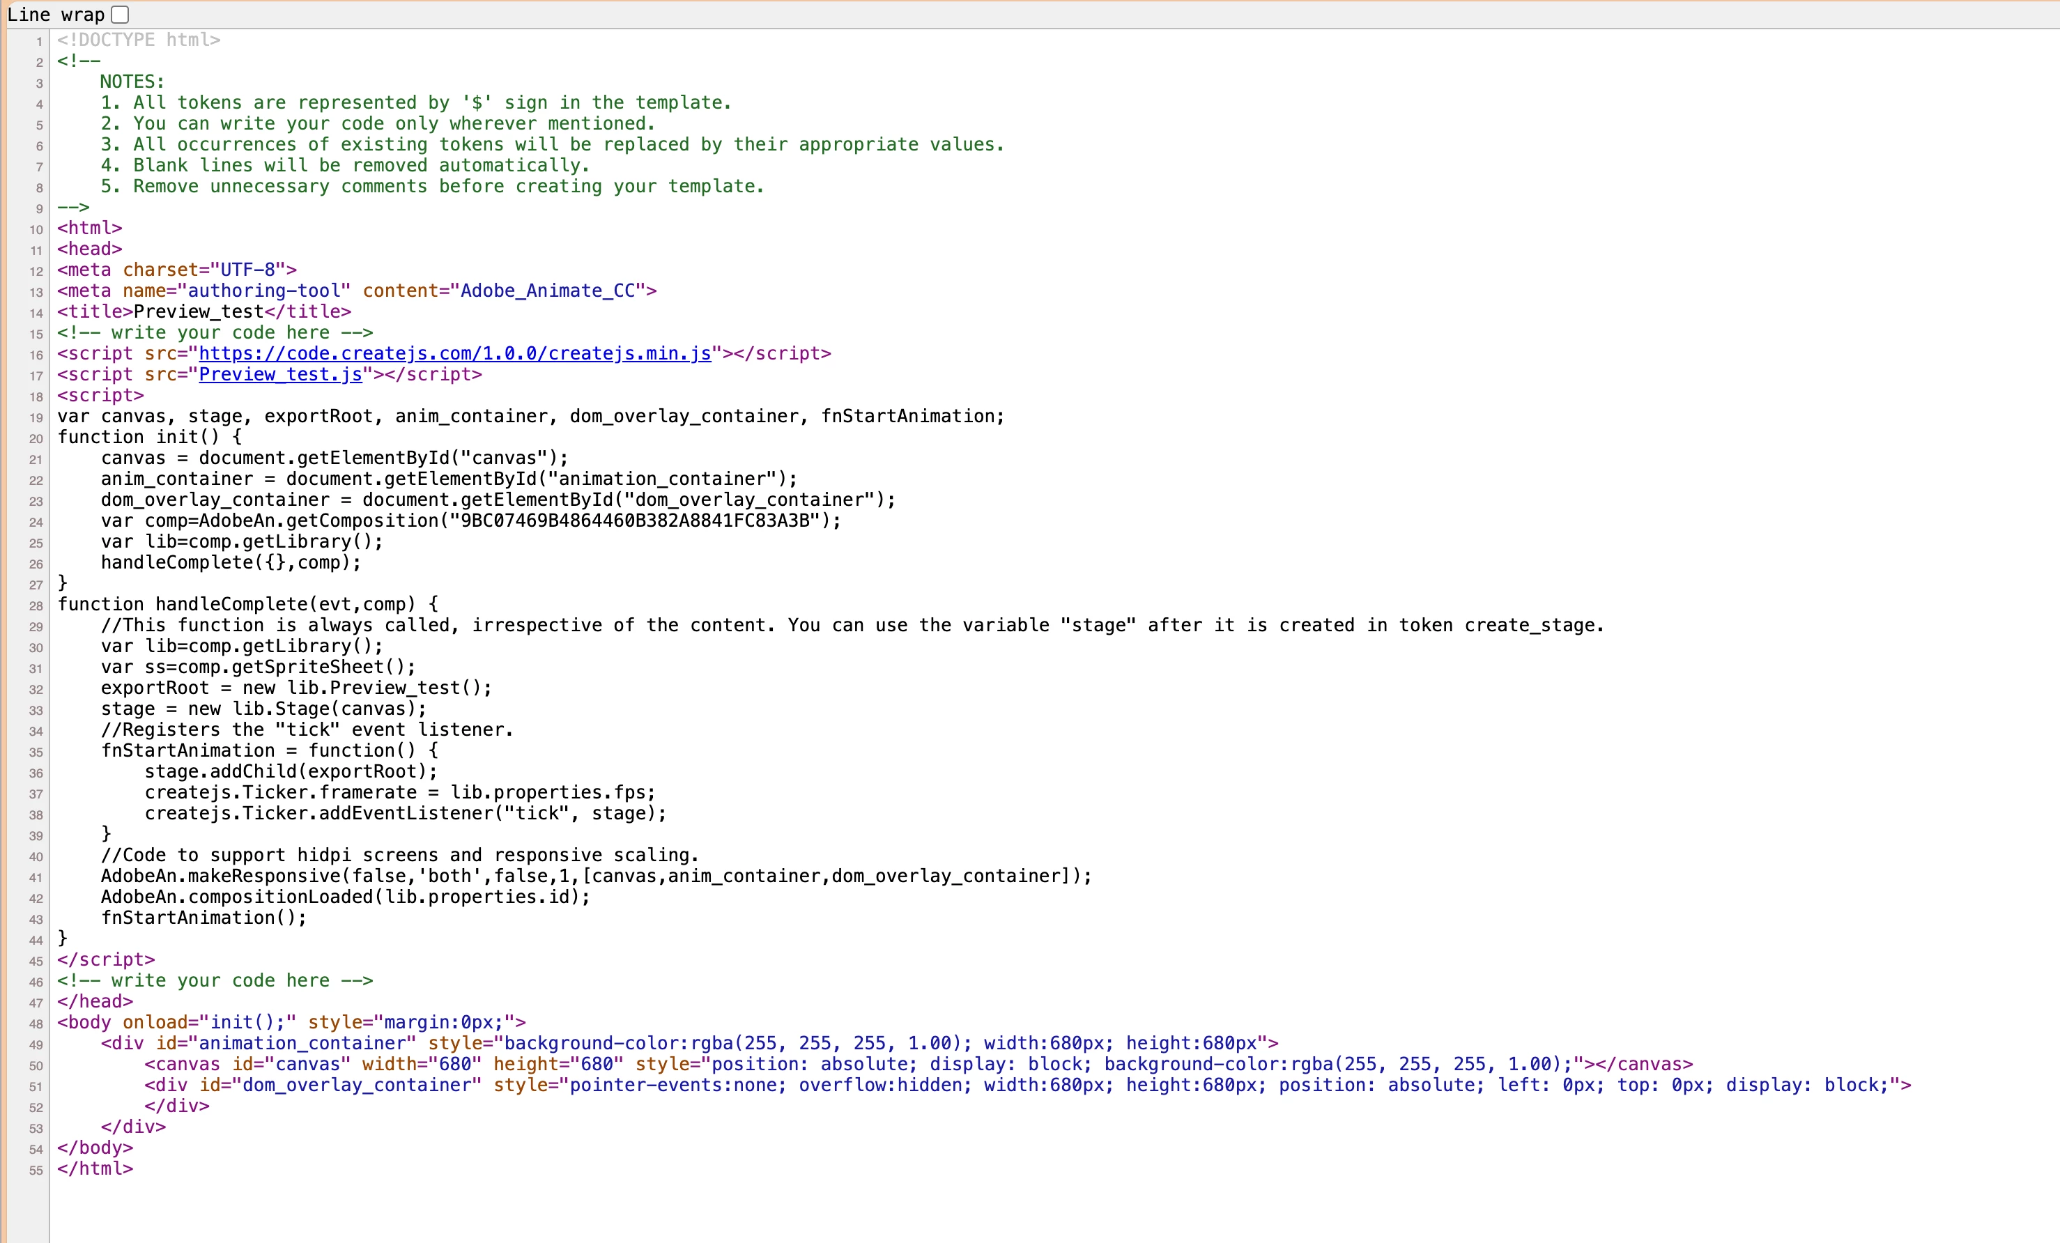Click the closing html tag

95,1168
